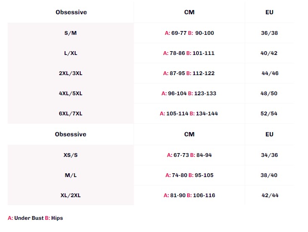The height and width of the screenshot is (232, 308).
Task: Click the XS/S size row label
Action: coord(70,155)
